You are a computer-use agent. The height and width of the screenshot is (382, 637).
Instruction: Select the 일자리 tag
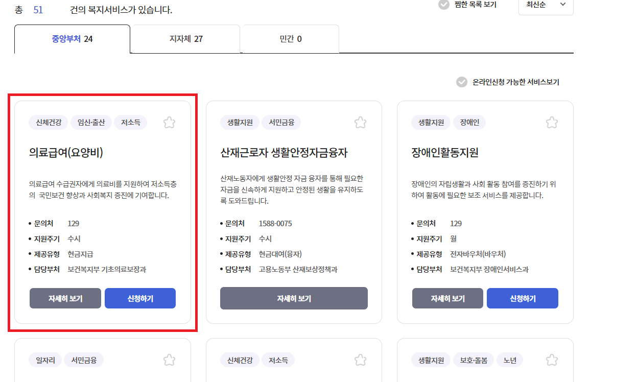pyautogui.click(x=45, y=360)
